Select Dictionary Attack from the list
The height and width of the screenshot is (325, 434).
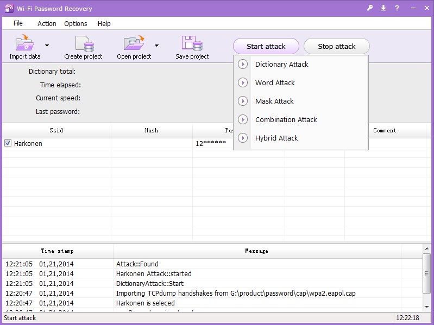coord(281,64)
